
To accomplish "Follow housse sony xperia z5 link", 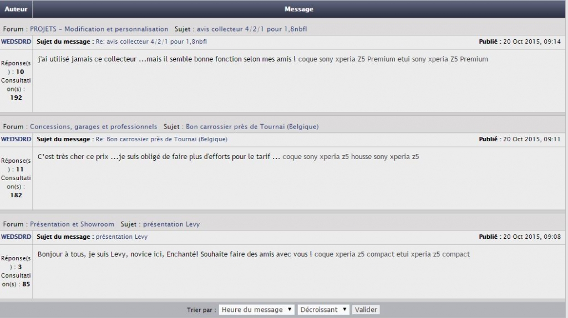I will 385,157.
